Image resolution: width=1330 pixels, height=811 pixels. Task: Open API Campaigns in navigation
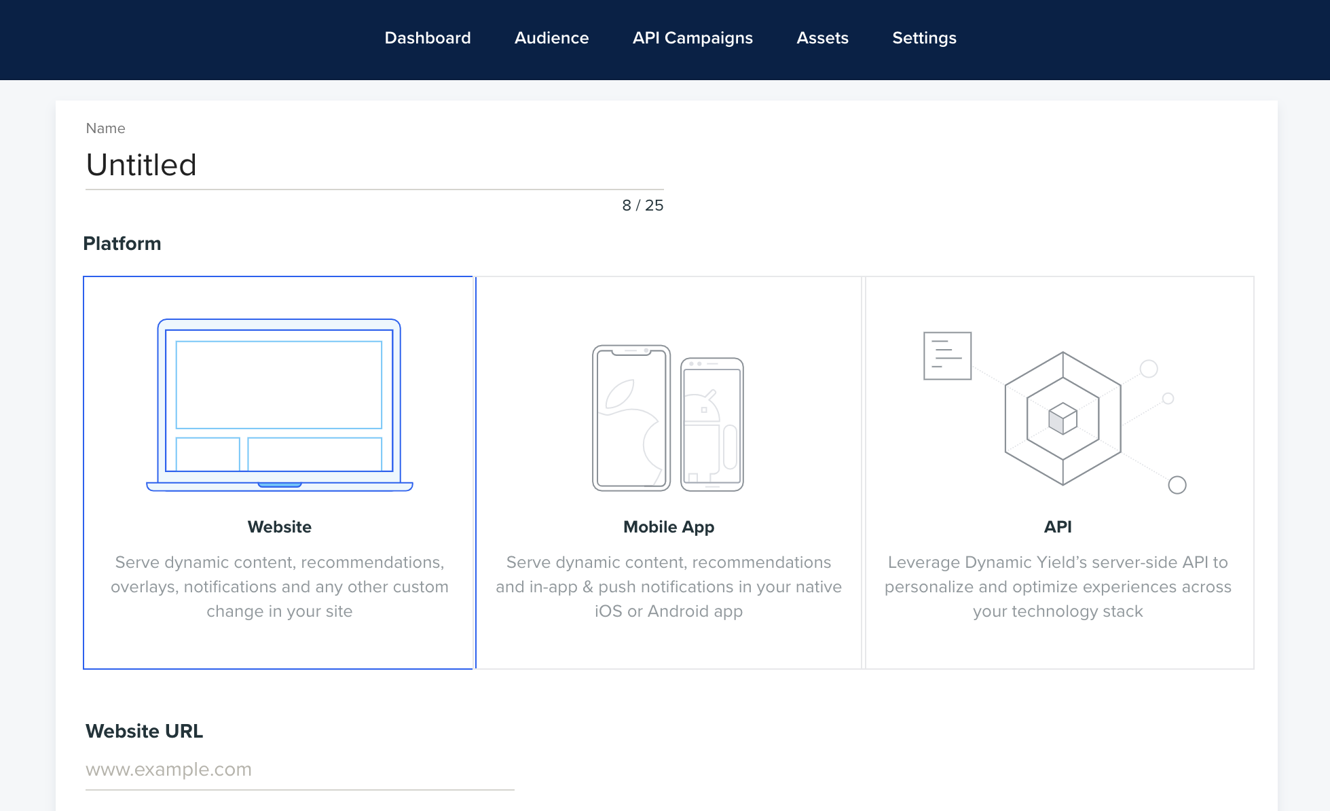tap(692, 38)
